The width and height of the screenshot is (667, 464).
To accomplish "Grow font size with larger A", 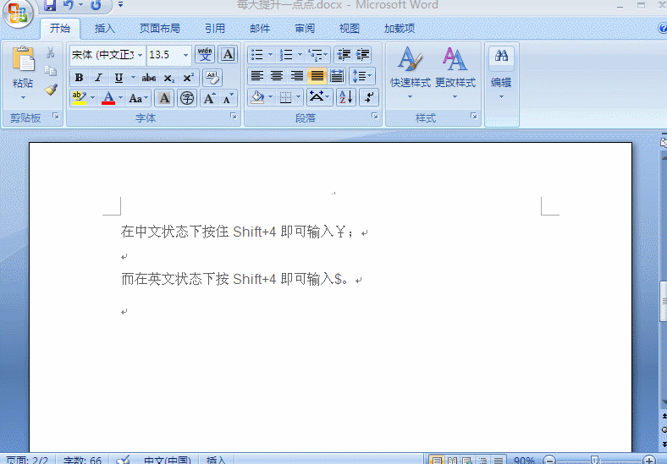I will pos(209,98).
